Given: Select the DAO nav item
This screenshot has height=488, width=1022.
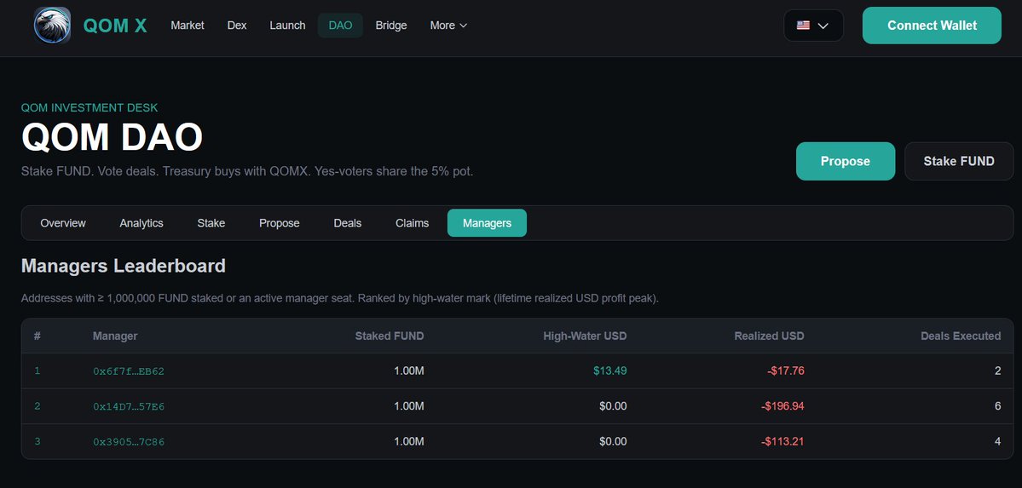Looking at the screenshot, I should (x=340, y=26).
